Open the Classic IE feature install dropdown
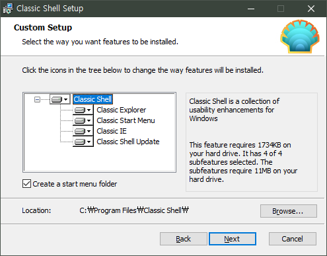 click(x=83, y=131)
